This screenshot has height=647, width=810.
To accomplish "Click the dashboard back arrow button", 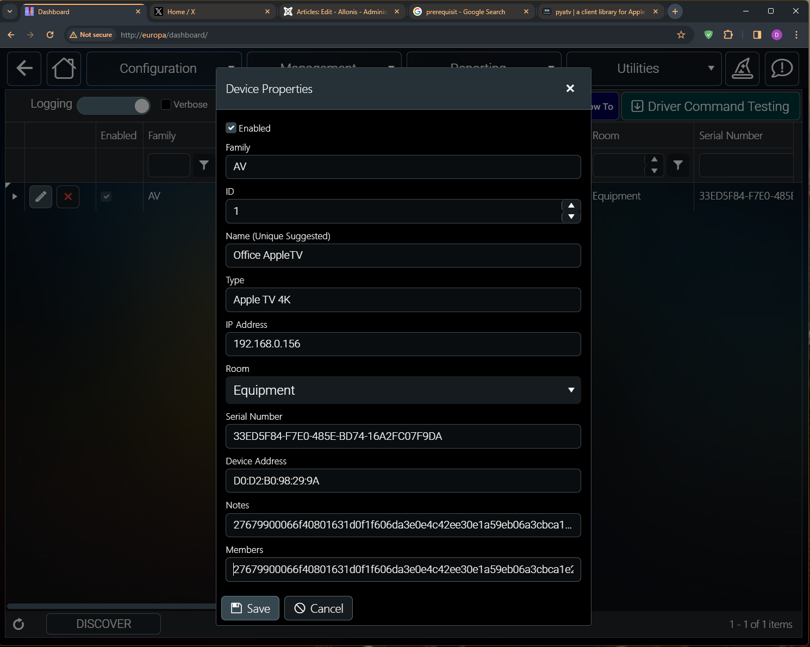I will [24, 69].
